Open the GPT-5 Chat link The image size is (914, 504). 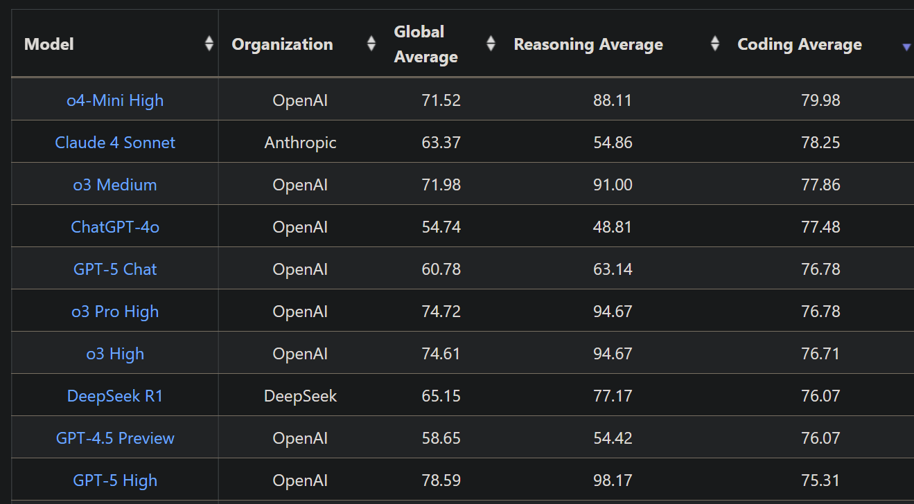pos(115,269)
